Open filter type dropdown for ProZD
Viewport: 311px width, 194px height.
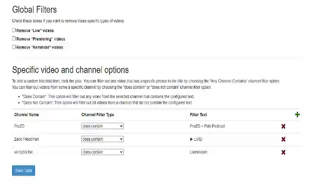coord(103,126)
